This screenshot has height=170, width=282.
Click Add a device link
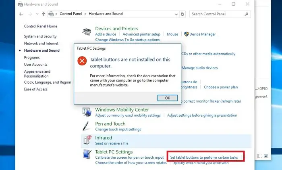pos(106,34)
